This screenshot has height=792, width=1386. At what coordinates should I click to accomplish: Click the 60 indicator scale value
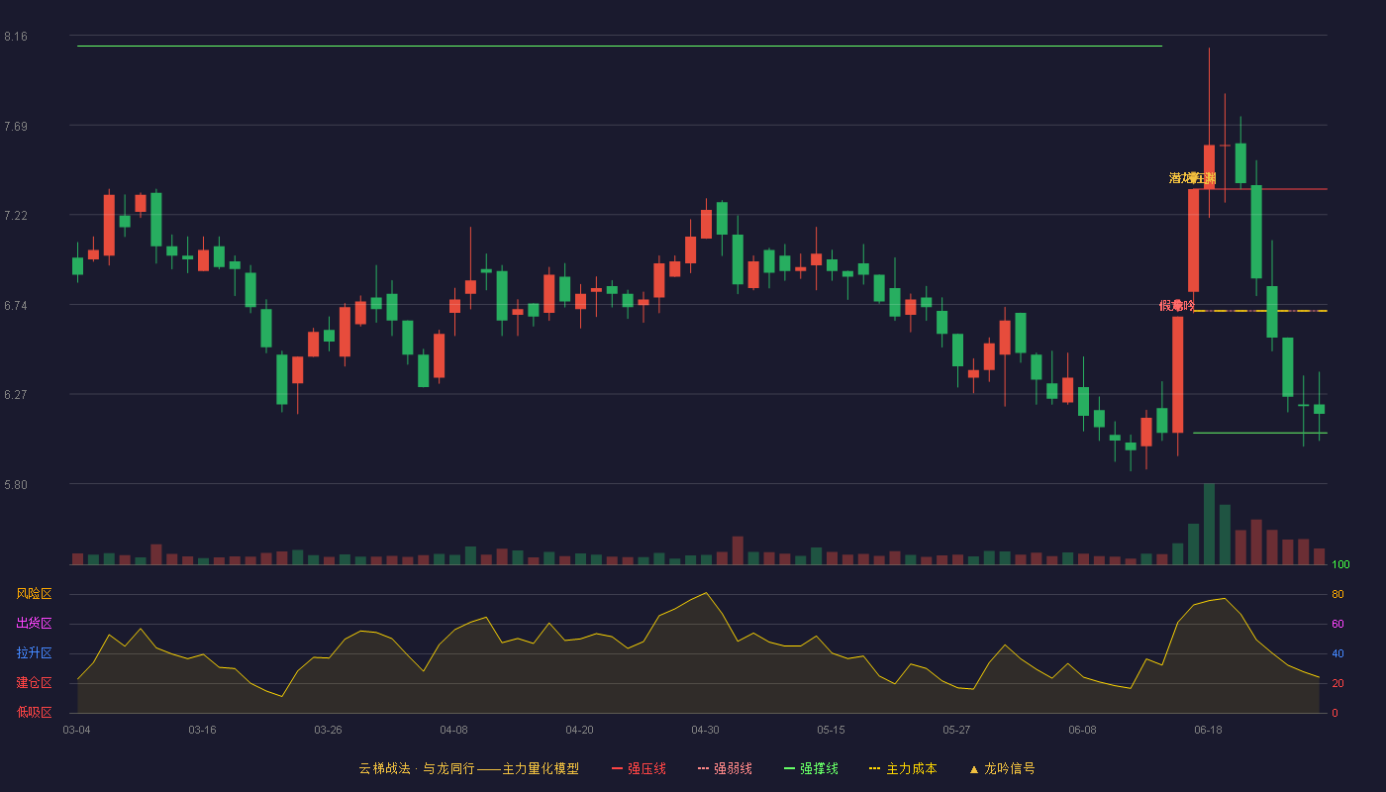(1337, 624)
